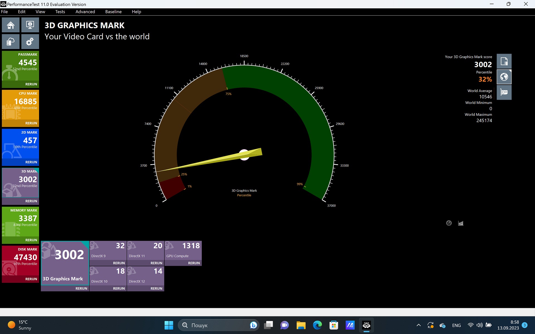
Task: Click the PerformanceTest taskbar icon
Action: click(366, 325)
